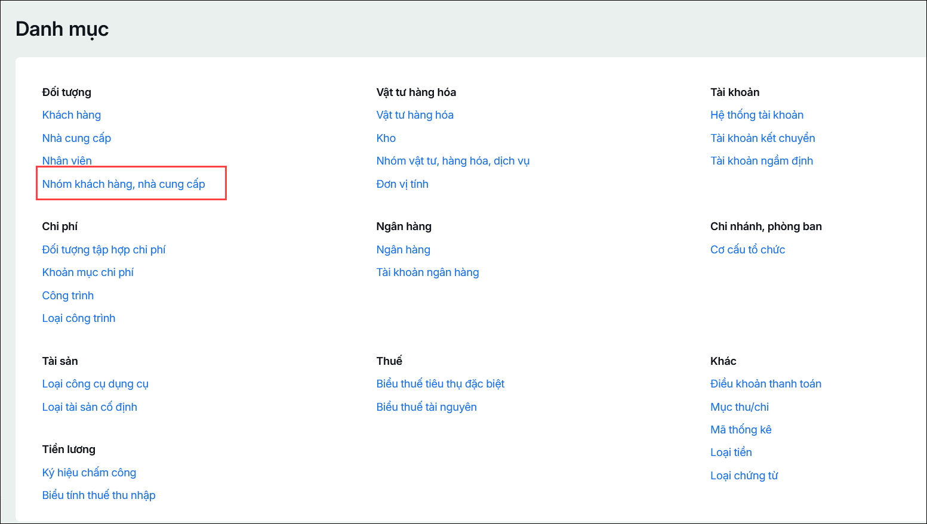Click Nhà cung cấp link
The height and width of the screenshot is (524, 927).
coord(76,138)
